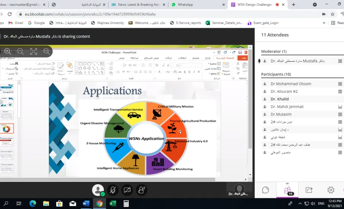Open Task View on the taskbar
The width and height of the screenshot is (344, 209).
[x=19, y=204]
